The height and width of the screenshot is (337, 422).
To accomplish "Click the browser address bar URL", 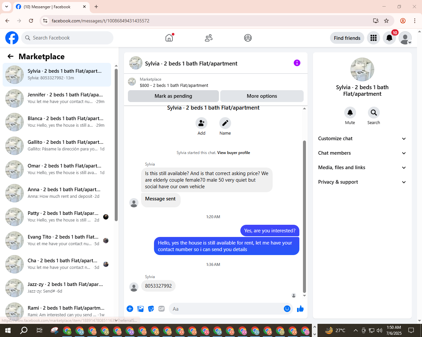I will tap(101, 21).
